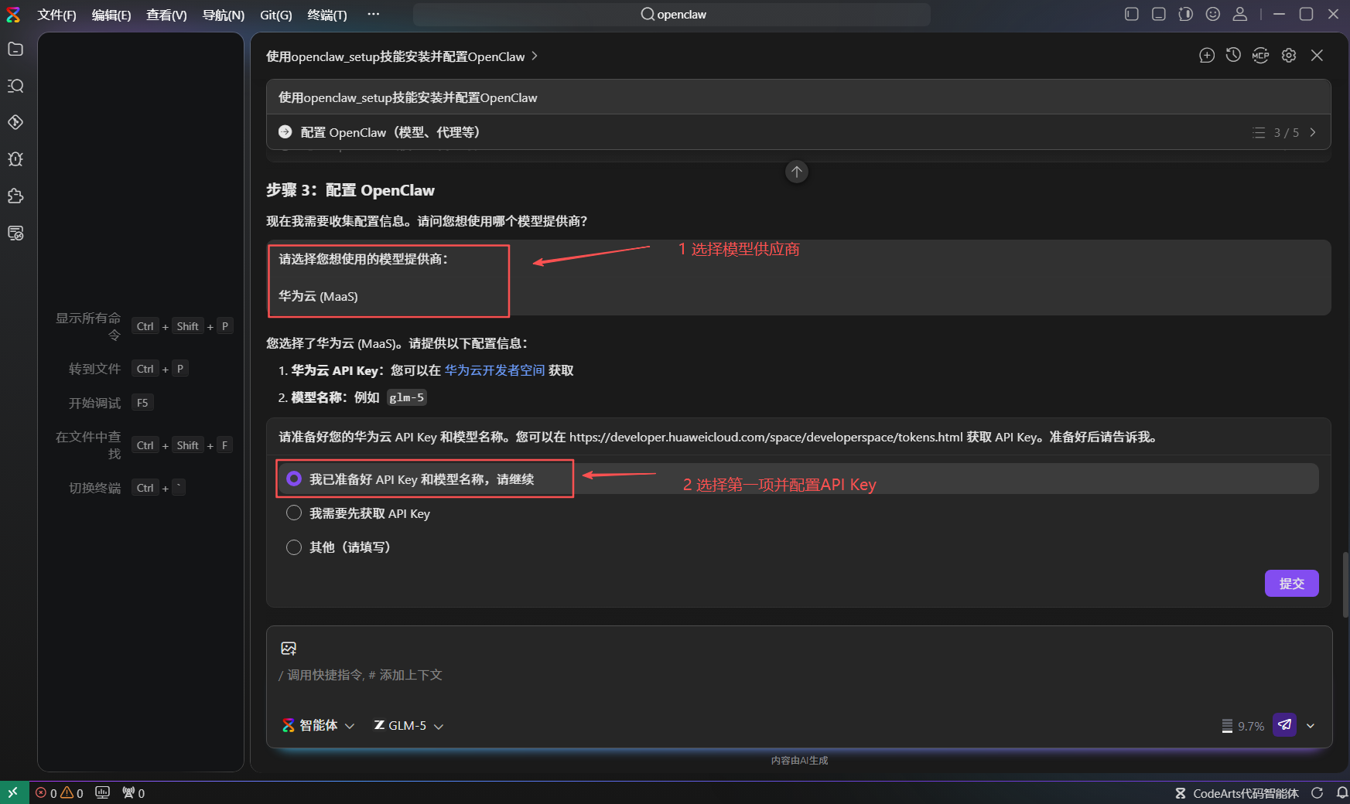
Task: Expand the conversation title chevron
Action: point(535,56)
